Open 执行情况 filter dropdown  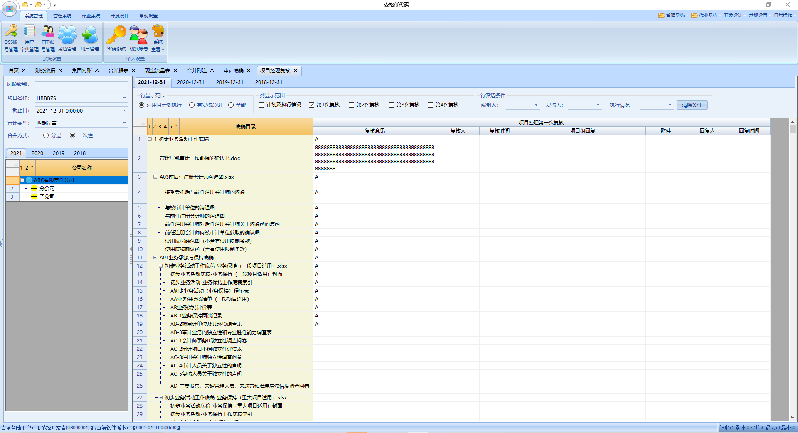point(670,105)
